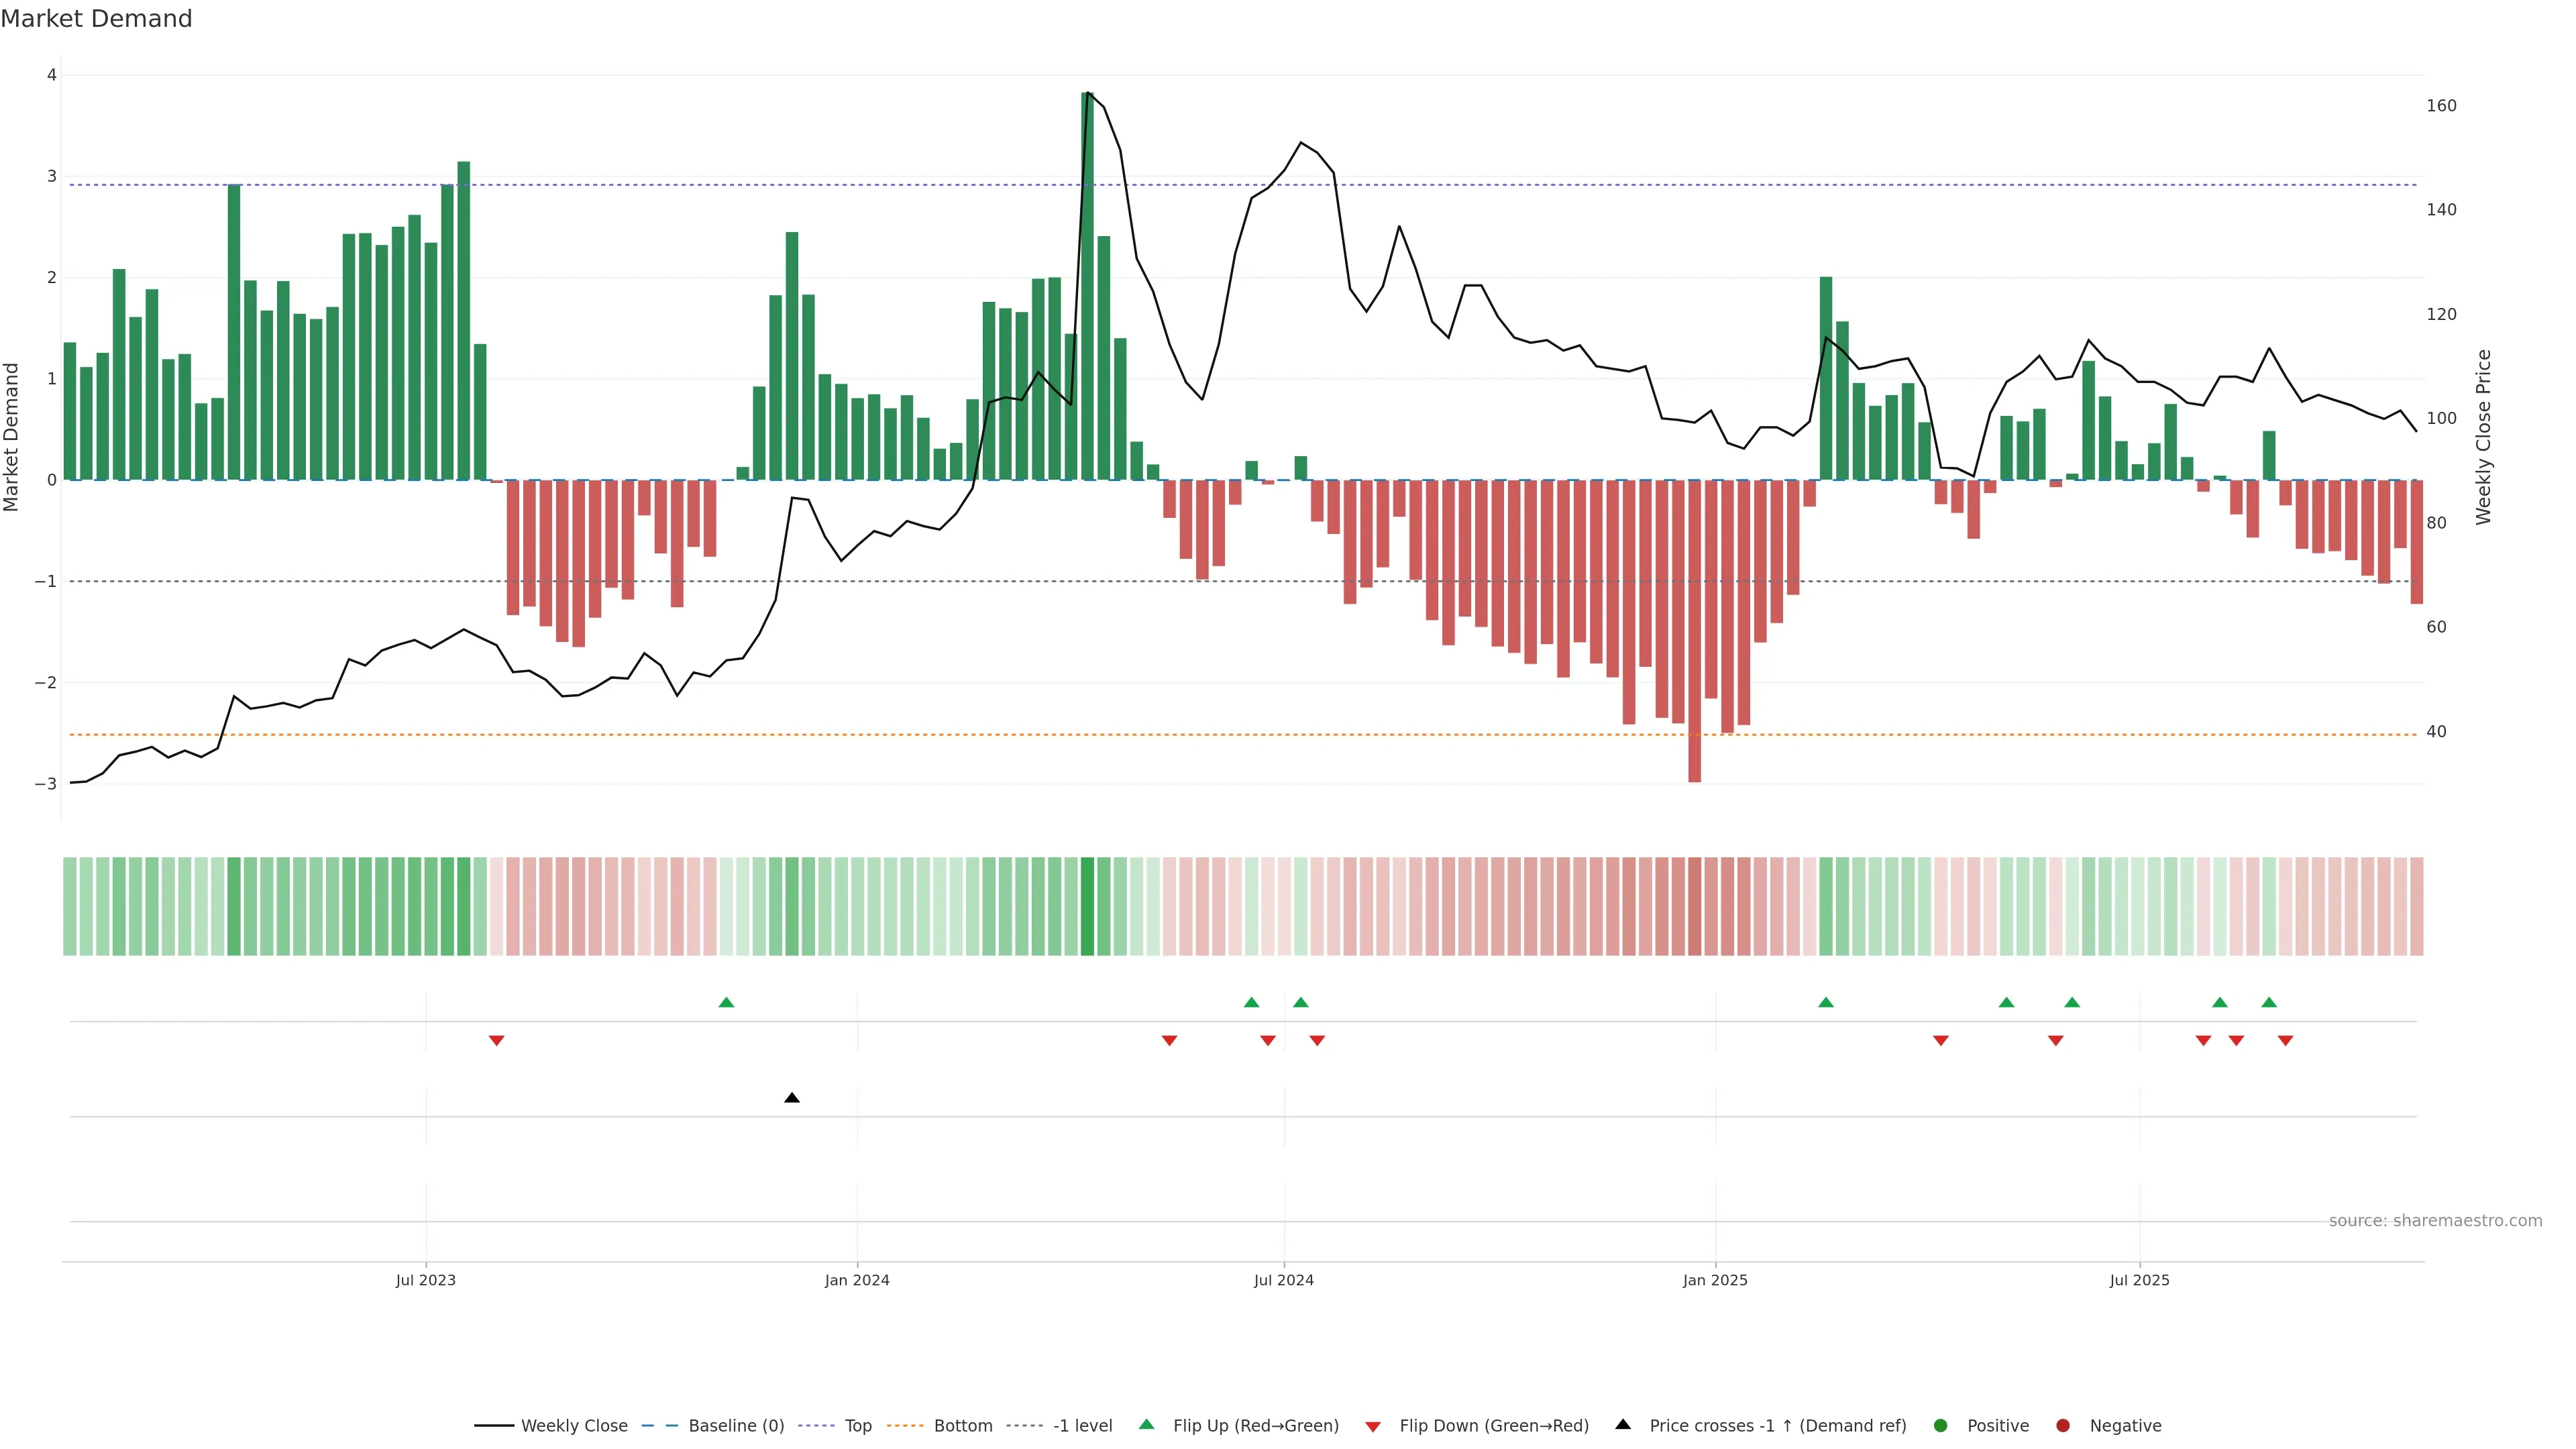Click the Positive green circle legend icon

(1941, 1426)
